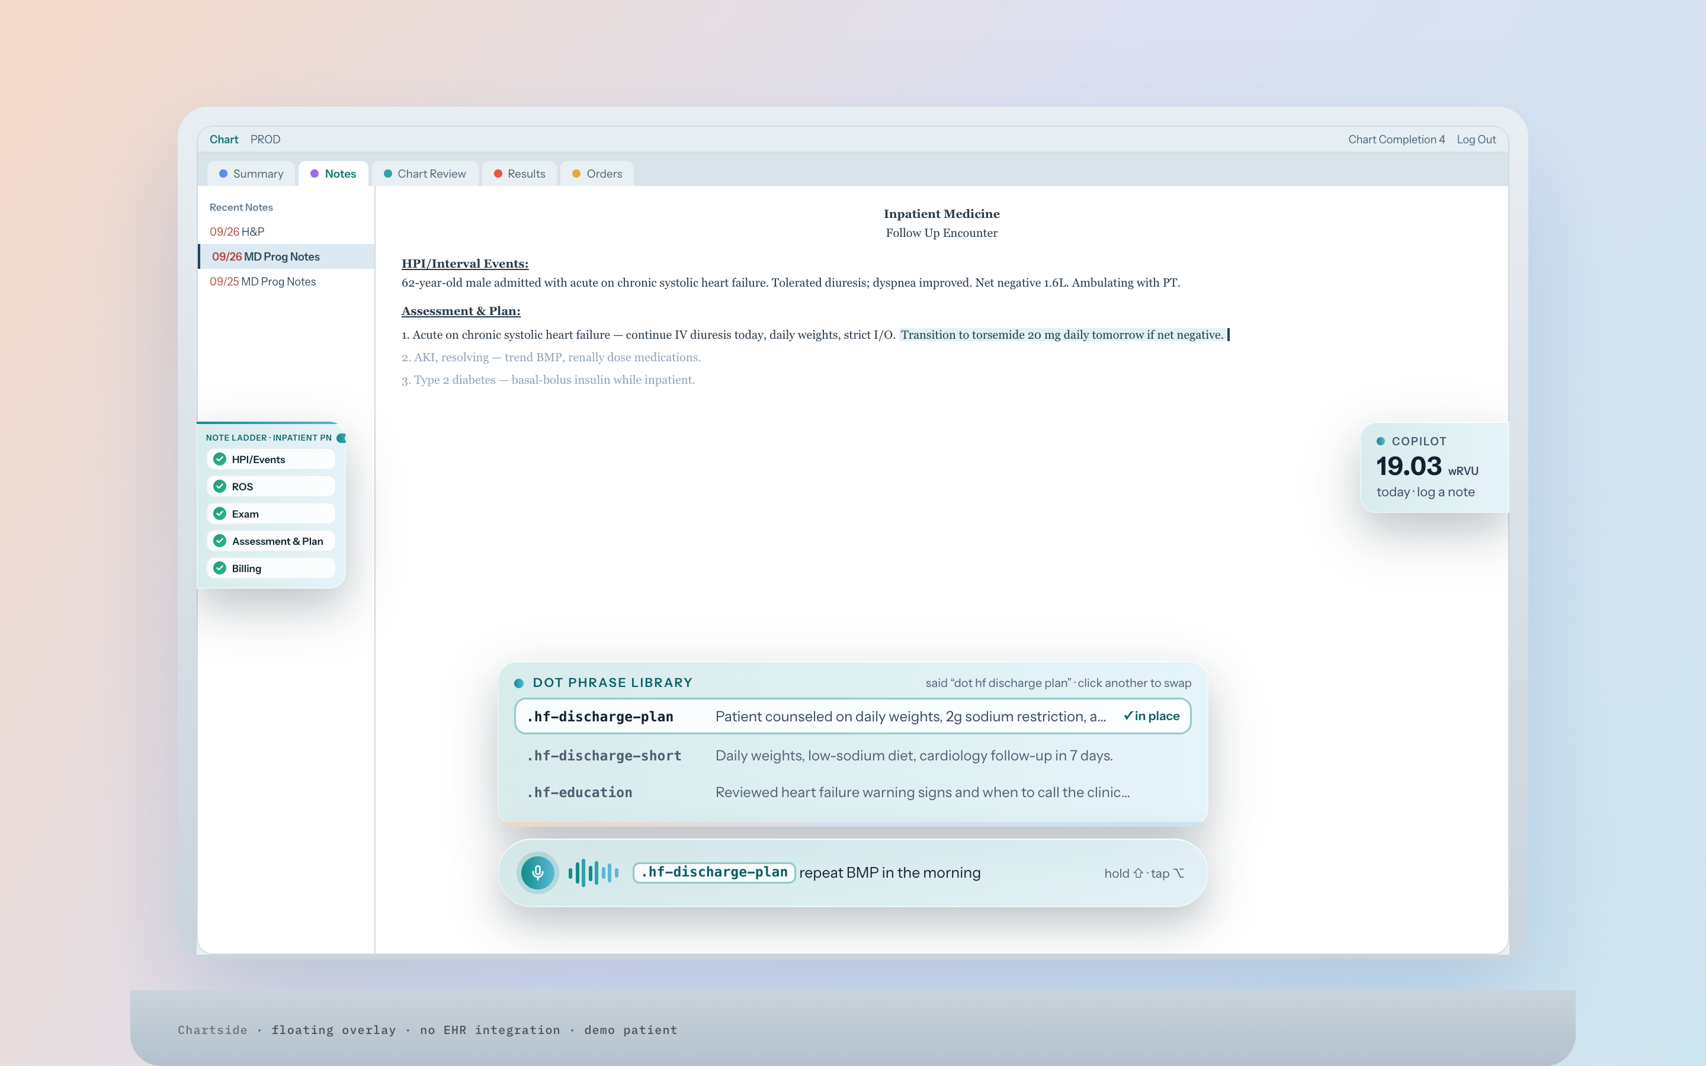Click the red dot on Results tab
This screenshot has height=1066, width=1706.
coord(498,174)
